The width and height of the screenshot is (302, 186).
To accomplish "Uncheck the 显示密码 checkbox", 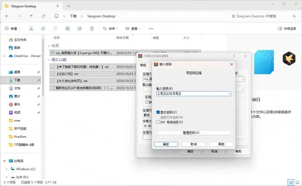I will (x=158, y=112).
